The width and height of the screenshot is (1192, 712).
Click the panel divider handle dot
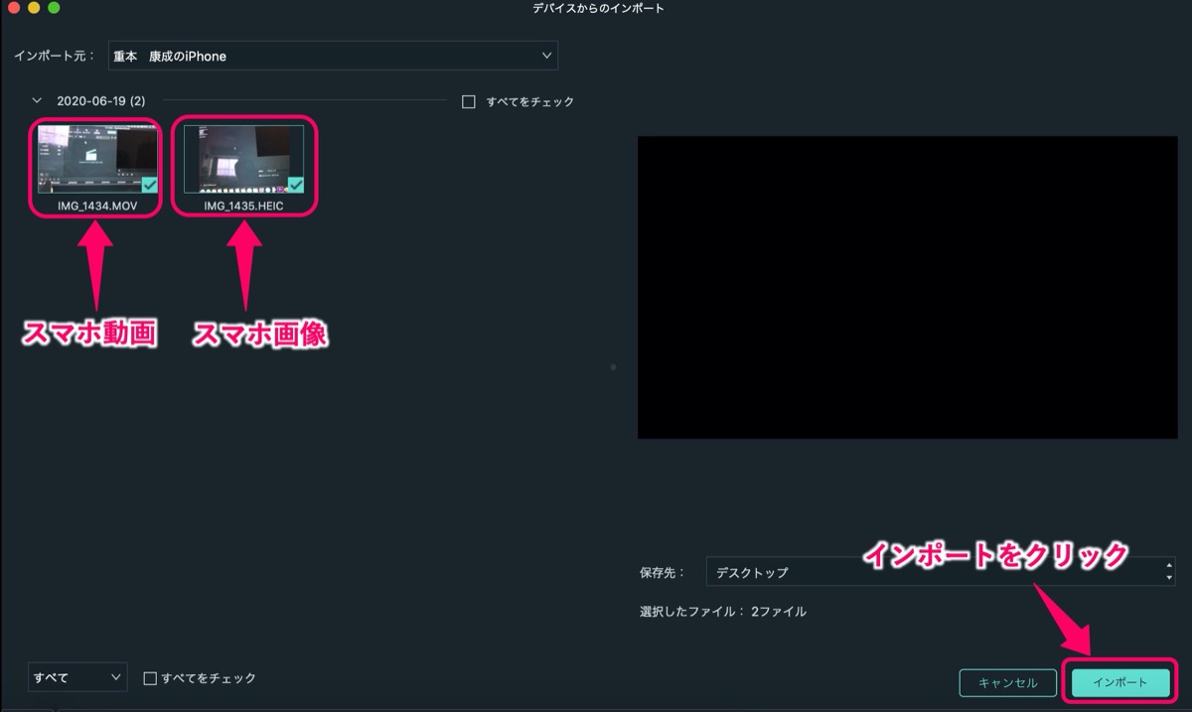(613, 367)
